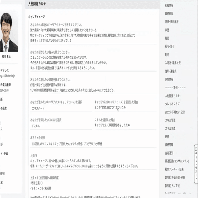Click the reason field より専門性を高めていきたいため
198x198 pixels.
pyautogui.click(x=110, y=107)
